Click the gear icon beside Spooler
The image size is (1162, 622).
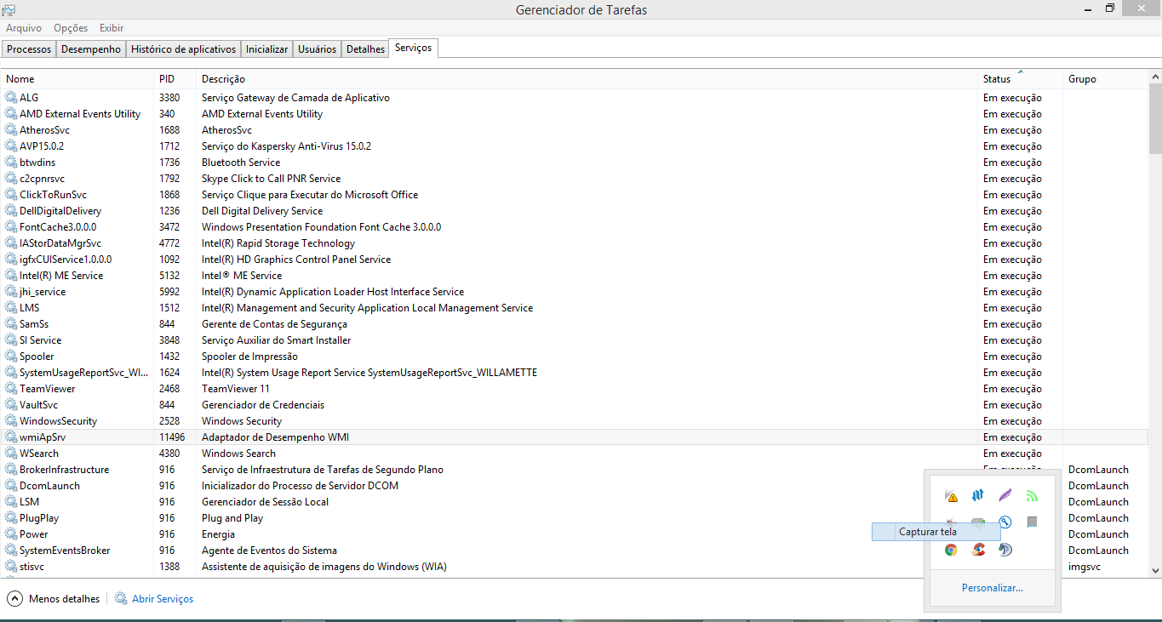(11, 357)
